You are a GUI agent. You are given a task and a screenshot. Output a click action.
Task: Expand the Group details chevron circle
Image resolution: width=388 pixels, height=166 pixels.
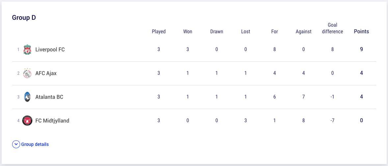16,144
